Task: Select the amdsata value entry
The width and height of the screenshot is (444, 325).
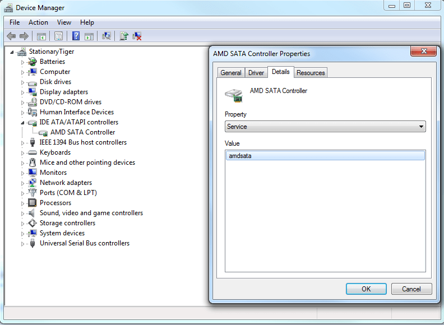Action: 325,156
